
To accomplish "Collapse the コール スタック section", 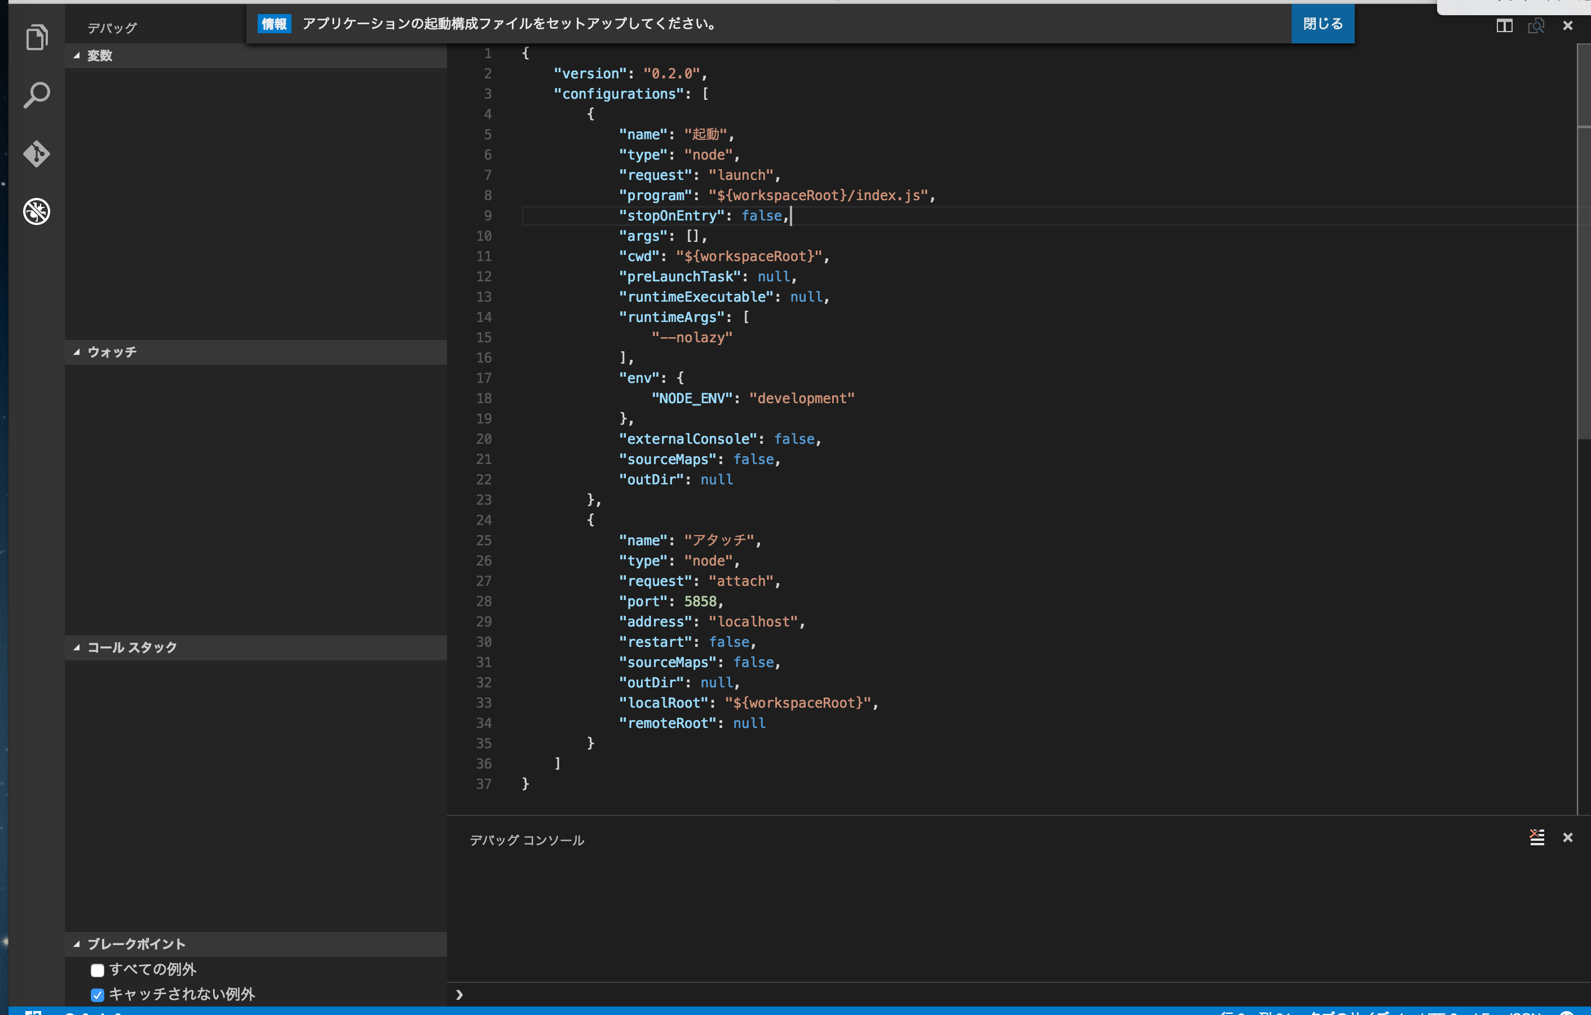I will [77, 647].
